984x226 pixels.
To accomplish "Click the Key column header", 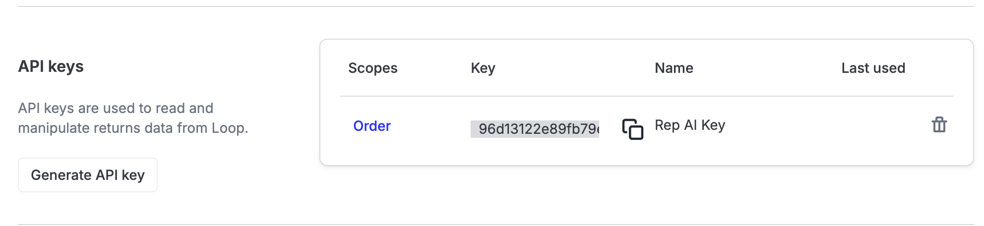I will 483,68.
